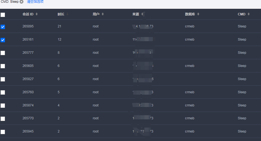
Task: Toggle the select-all checkbox in the header
Action: coord(3,15)
